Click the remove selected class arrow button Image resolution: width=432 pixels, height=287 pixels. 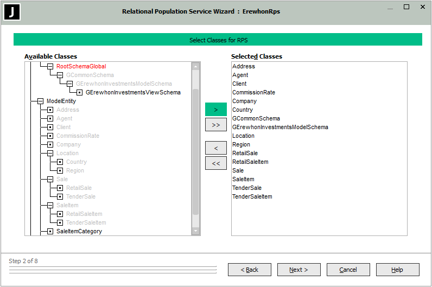click(x=215, y=148)
